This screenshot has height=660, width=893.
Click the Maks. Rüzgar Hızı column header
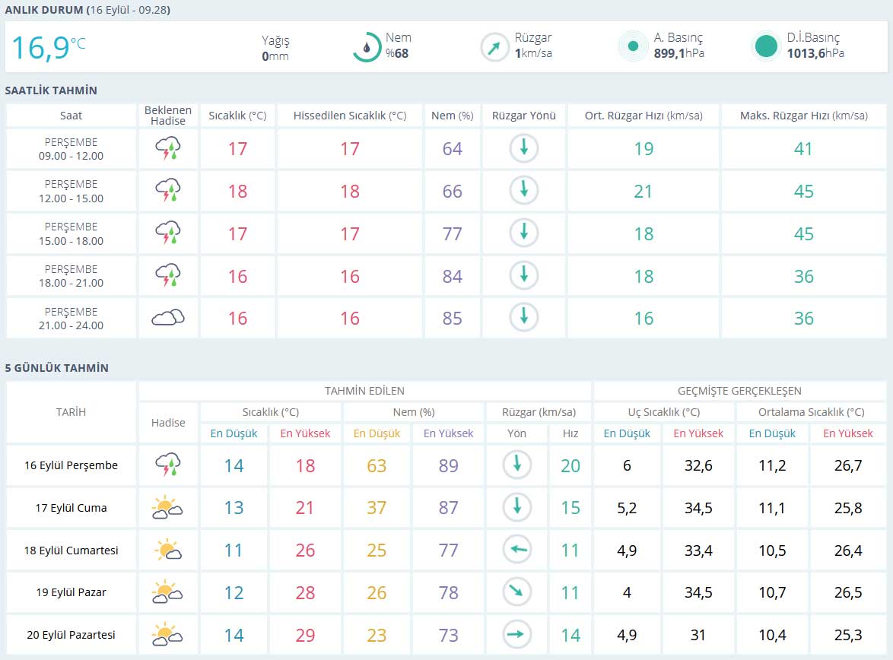click(x=803, y=116)
